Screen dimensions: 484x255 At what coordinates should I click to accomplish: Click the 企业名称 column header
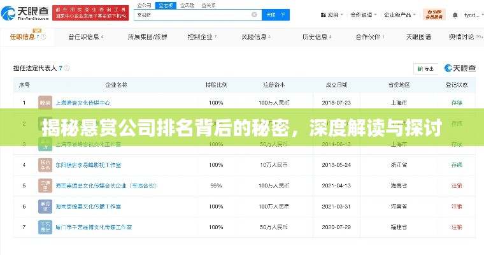[x=117, y=85]
